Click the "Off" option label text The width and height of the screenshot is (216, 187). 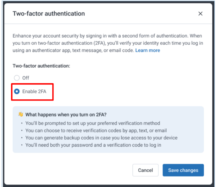point(26,78)
